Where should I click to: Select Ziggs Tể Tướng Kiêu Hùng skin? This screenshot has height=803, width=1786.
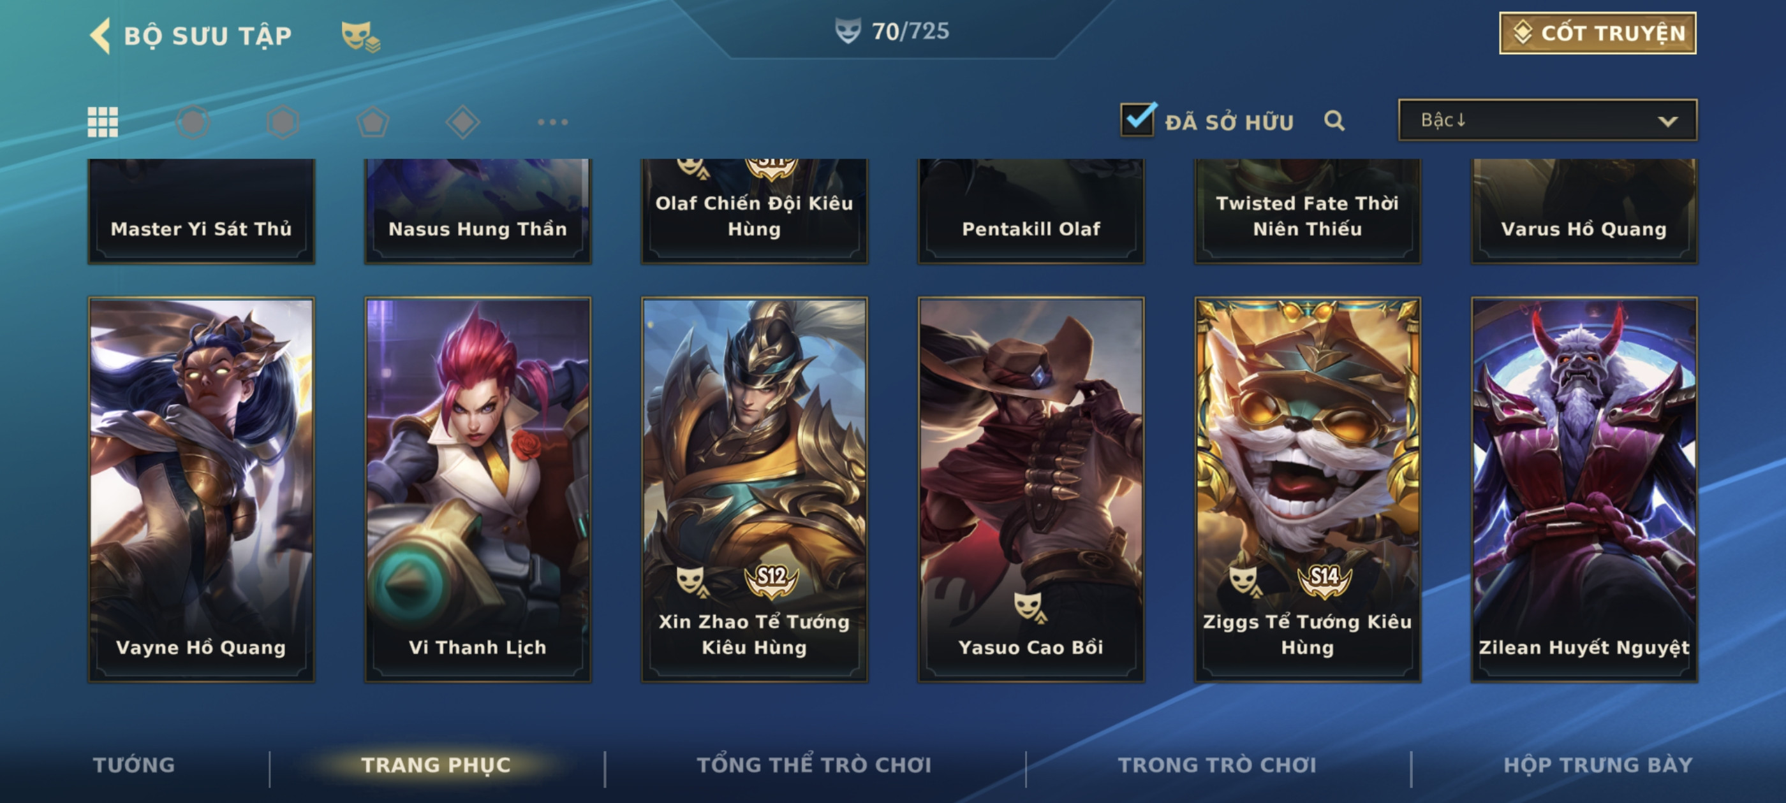point(1308,490)
